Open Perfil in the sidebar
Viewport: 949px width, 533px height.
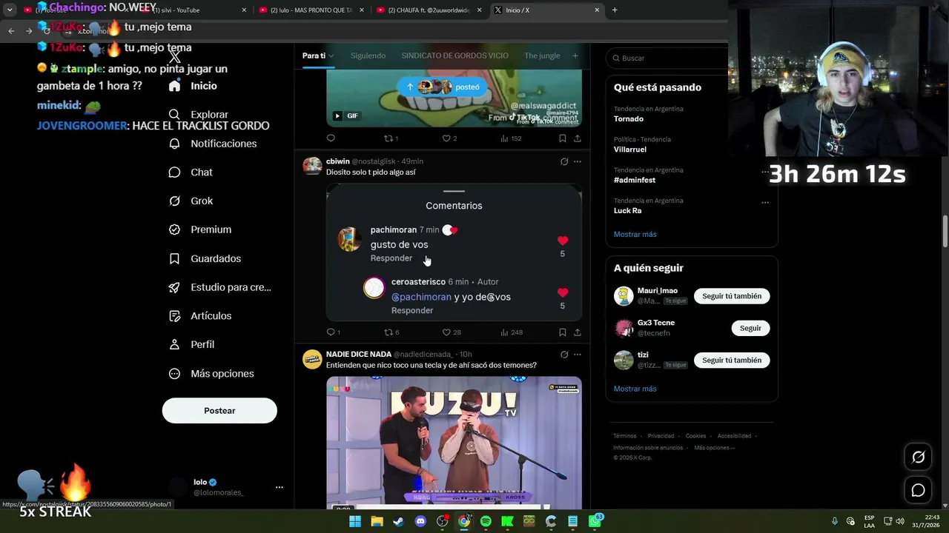[x=191, y=345]
